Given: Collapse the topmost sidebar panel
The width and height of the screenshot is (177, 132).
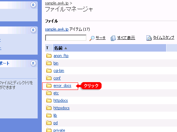Looking at the screenshot, I should pos(33,5).
